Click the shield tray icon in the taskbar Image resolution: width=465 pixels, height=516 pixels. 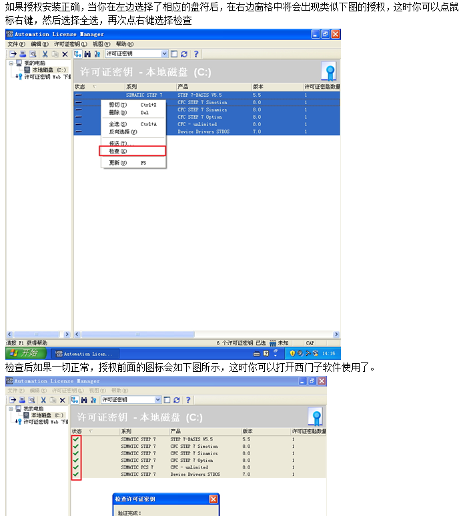[292, 353]
